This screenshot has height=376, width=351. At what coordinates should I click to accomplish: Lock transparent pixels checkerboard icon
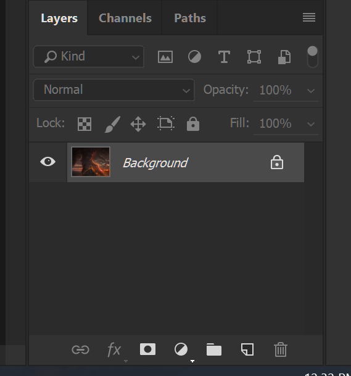[x=85, y=124]
